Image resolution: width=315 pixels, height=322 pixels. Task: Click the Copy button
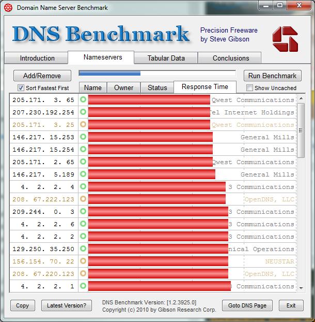[x=23, y=305]
